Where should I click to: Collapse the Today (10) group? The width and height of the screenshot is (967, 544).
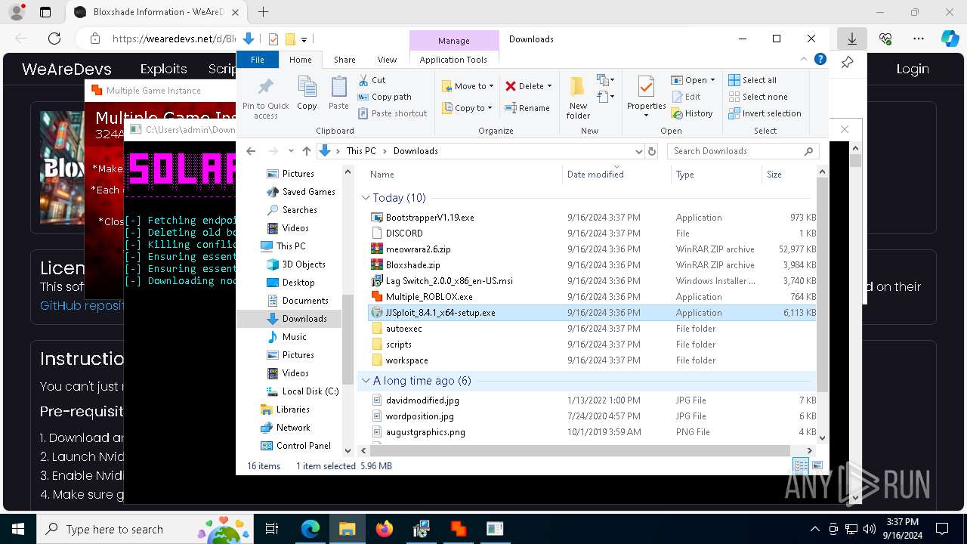coord(366,198)
